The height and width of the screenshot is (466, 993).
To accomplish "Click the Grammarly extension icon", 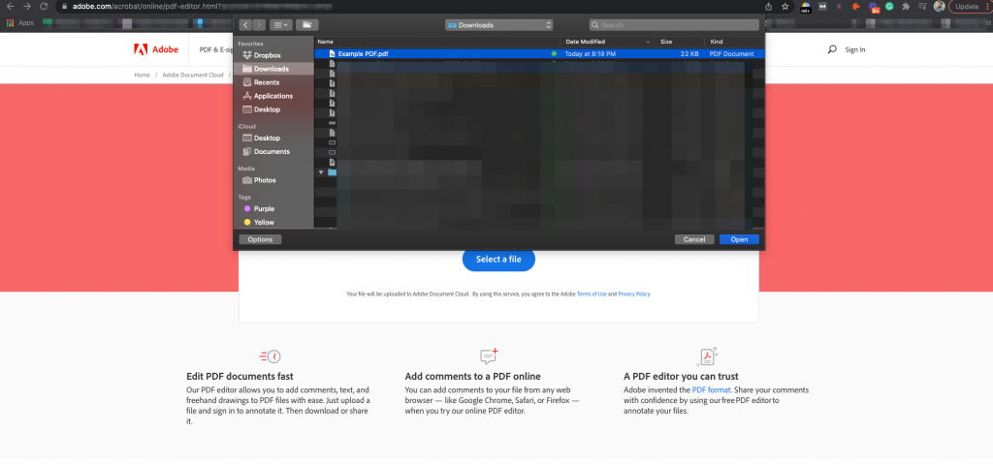I will pos(889,7).
